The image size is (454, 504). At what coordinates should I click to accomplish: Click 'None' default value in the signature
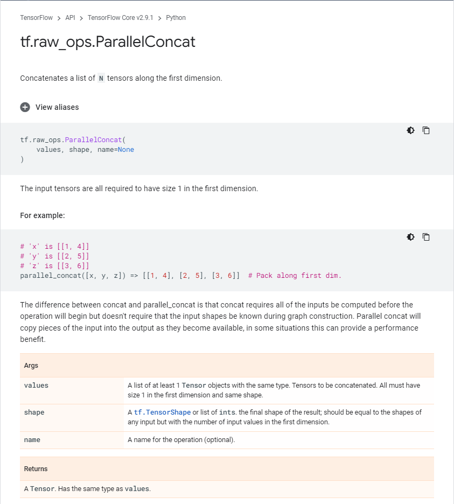pos(126,150)
